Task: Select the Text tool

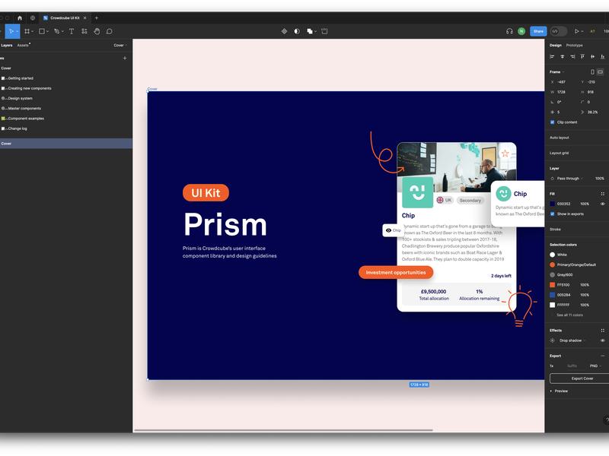Action: [x=72, y=31]
